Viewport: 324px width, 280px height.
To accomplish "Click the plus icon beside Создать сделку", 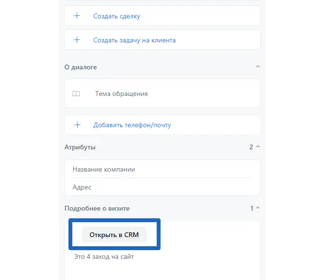I will click(x=77, y=16).
